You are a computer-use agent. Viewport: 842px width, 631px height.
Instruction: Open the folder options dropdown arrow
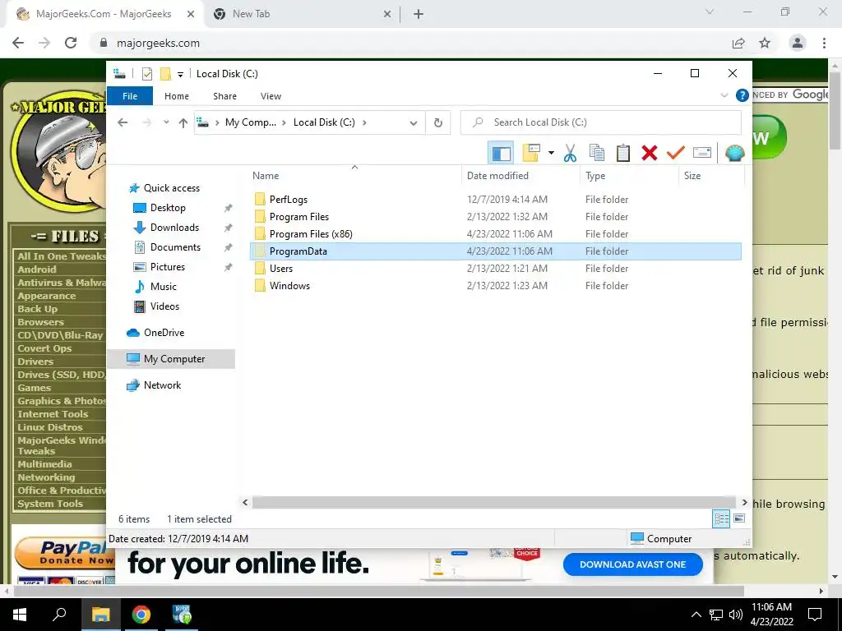pos(551,153)
